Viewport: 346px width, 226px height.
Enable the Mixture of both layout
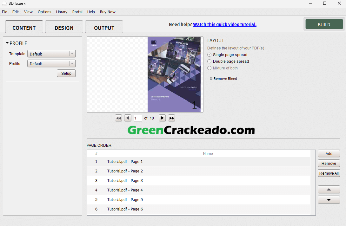pos(209,68)
